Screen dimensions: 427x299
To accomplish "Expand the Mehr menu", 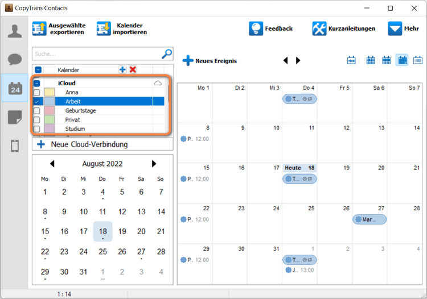I will point(403,28).
